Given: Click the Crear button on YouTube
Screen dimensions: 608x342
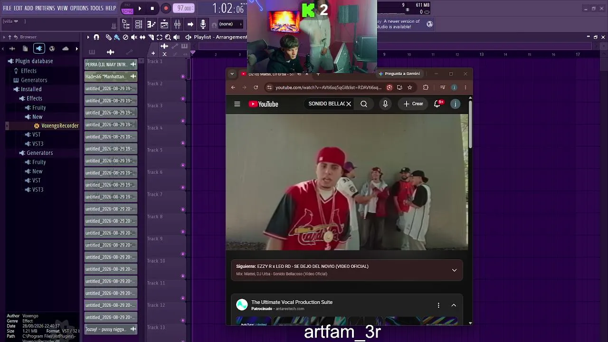Looking at the screenshot, I should click(x=413, y=104).
